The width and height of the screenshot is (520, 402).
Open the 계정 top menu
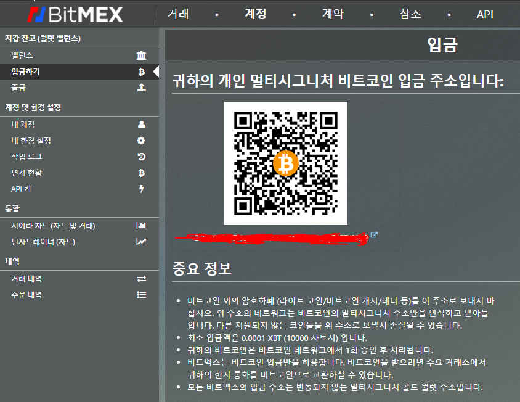[255, 14]
